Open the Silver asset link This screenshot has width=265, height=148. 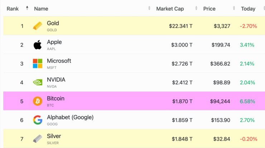[x=54, y=136]
